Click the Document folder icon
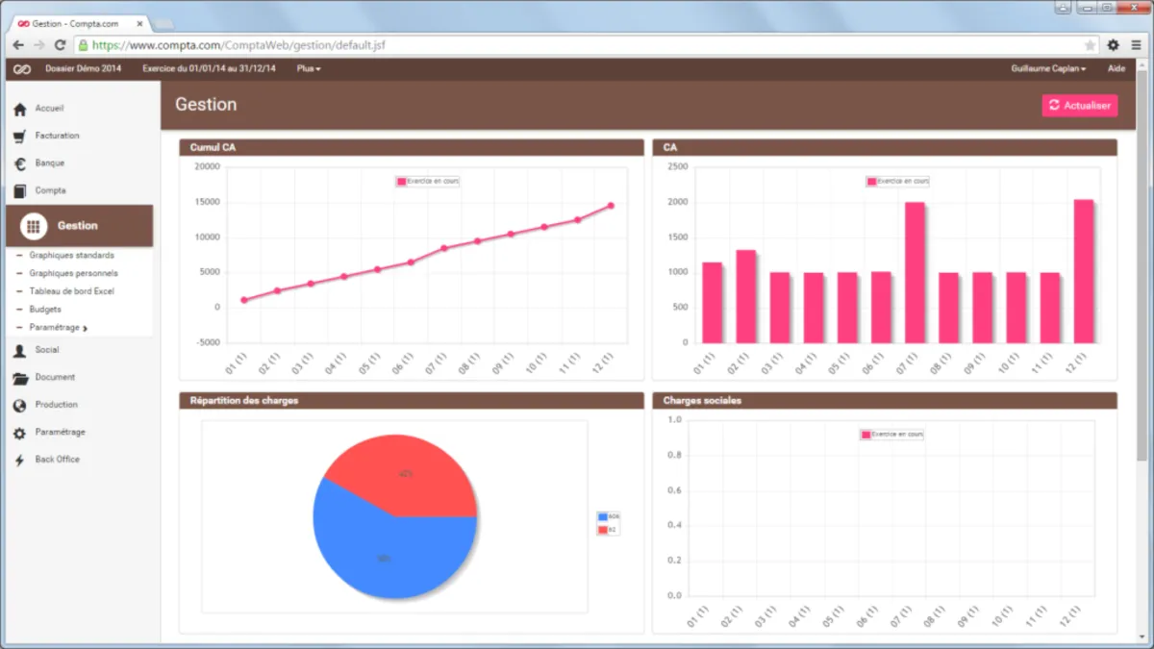The width and height of the screenshot is (1154, 649). [19, 378]
